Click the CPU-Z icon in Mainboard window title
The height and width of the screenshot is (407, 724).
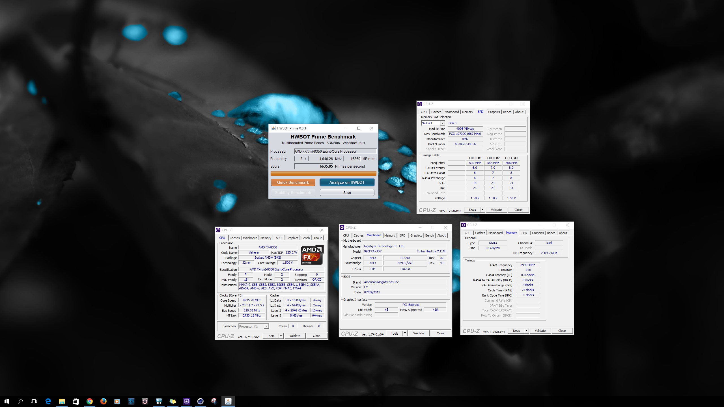click(342, 228)
